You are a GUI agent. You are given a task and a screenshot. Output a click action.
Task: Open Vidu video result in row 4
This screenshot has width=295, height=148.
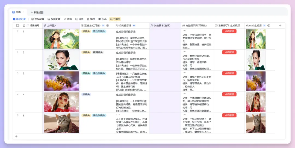(x=256, y=102)
